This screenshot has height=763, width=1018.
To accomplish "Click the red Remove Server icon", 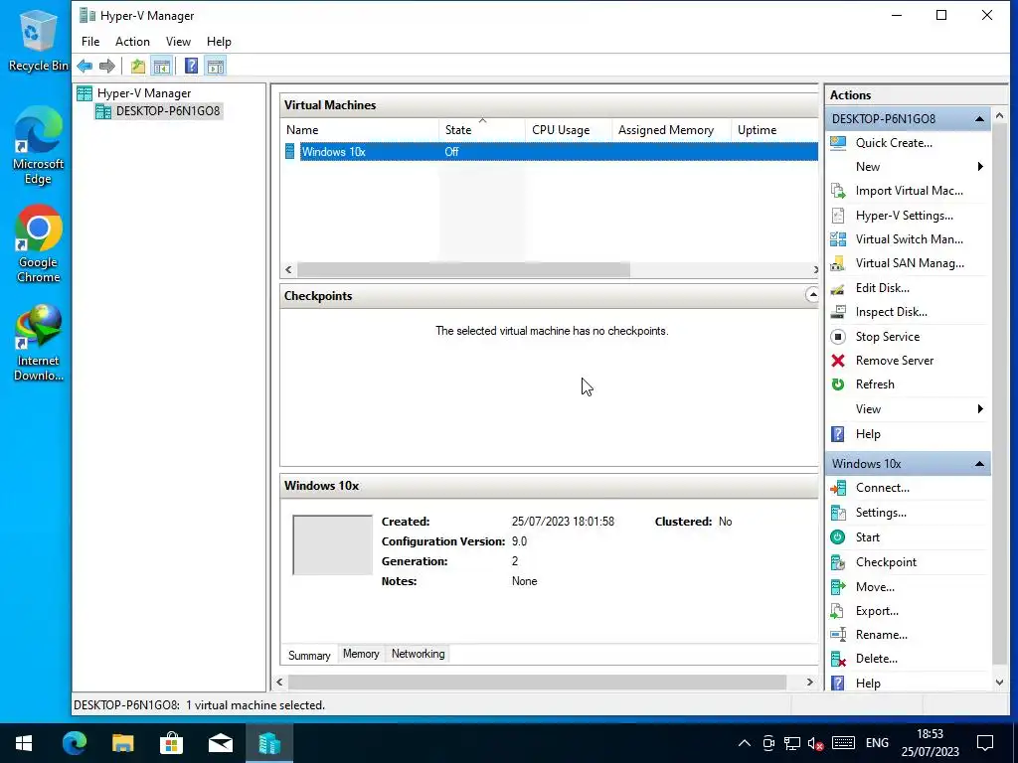I will (838, 361).
